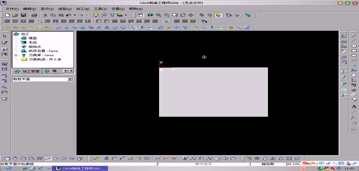Select 刀具轨迹 : 共 0 条 folder
359x171 pixels.
45,59
